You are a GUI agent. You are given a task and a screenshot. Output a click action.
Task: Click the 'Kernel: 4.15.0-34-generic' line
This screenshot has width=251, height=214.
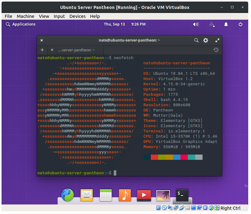(174, 84)
